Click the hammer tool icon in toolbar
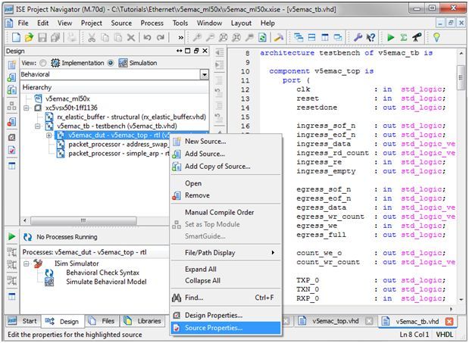Image resolution: width=469 pixels, height=343 pixels. click(x=279, y=37)
